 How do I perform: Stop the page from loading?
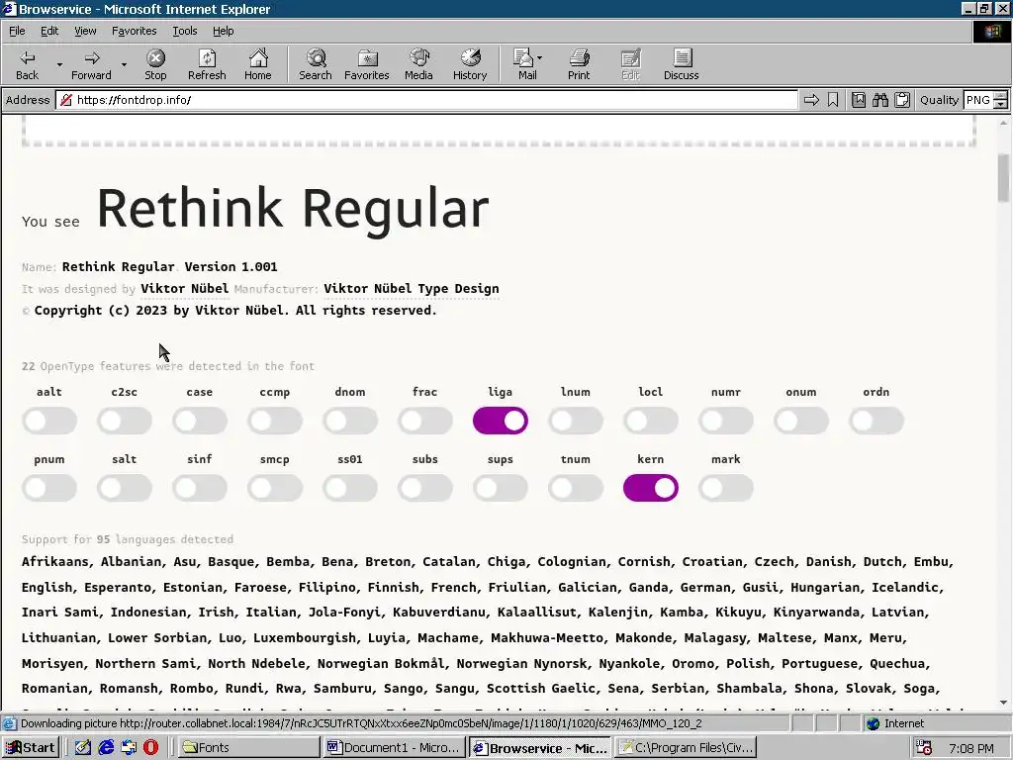click(x=155, y=64)
